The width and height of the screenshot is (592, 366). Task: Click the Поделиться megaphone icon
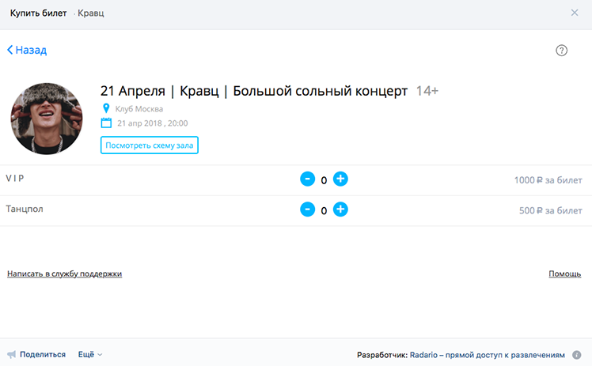click(x=12, y=354)
